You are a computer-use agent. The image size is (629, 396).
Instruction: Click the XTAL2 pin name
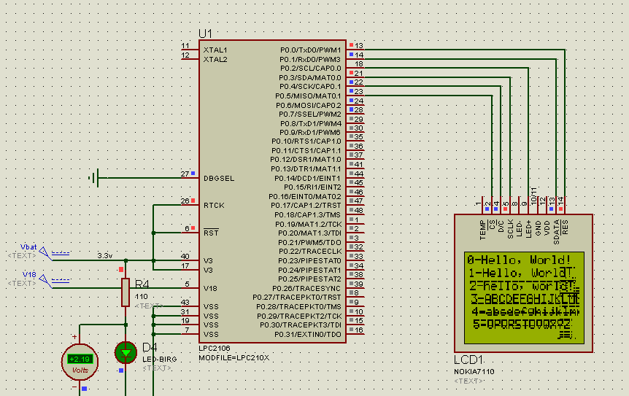pos(215,59)
